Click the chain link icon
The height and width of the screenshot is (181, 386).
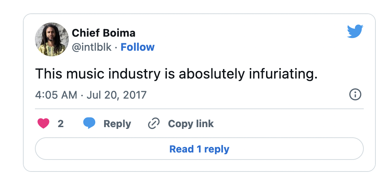153,124
